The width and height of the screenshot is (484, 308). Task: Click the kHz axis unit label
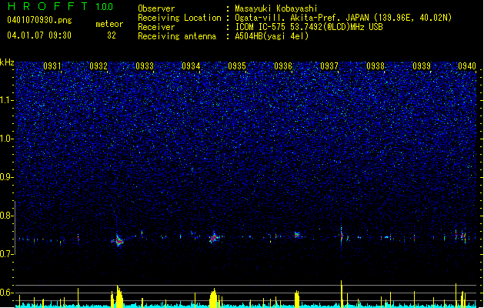[x=7, y=62]
